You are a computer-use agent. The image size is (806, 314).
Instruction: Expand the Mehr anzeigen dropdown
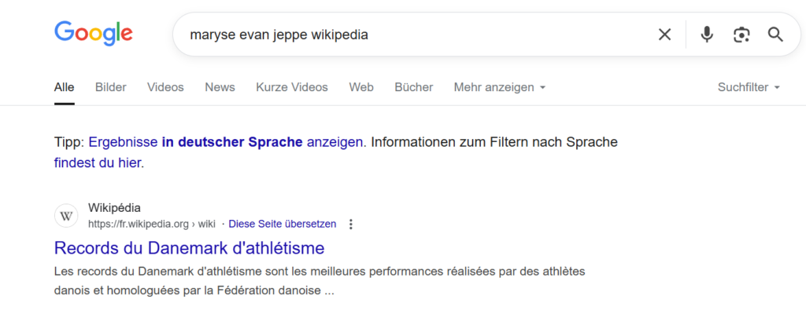point(500,88)
